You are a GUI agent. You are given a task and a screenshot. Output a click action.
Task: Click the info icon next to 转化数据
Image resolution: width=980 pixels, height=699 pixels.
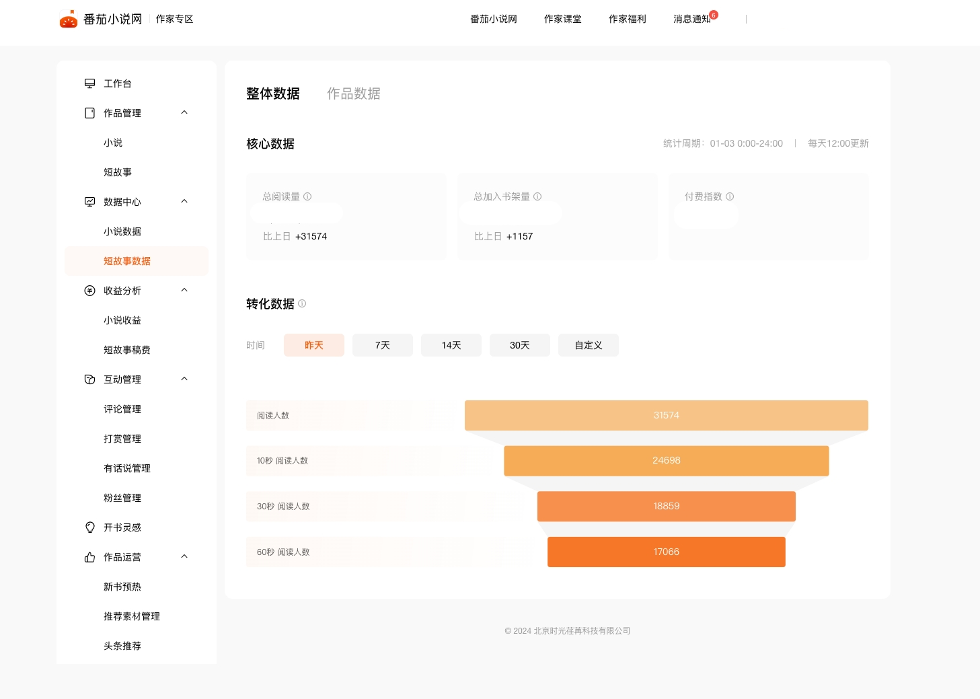click(302, 303)
